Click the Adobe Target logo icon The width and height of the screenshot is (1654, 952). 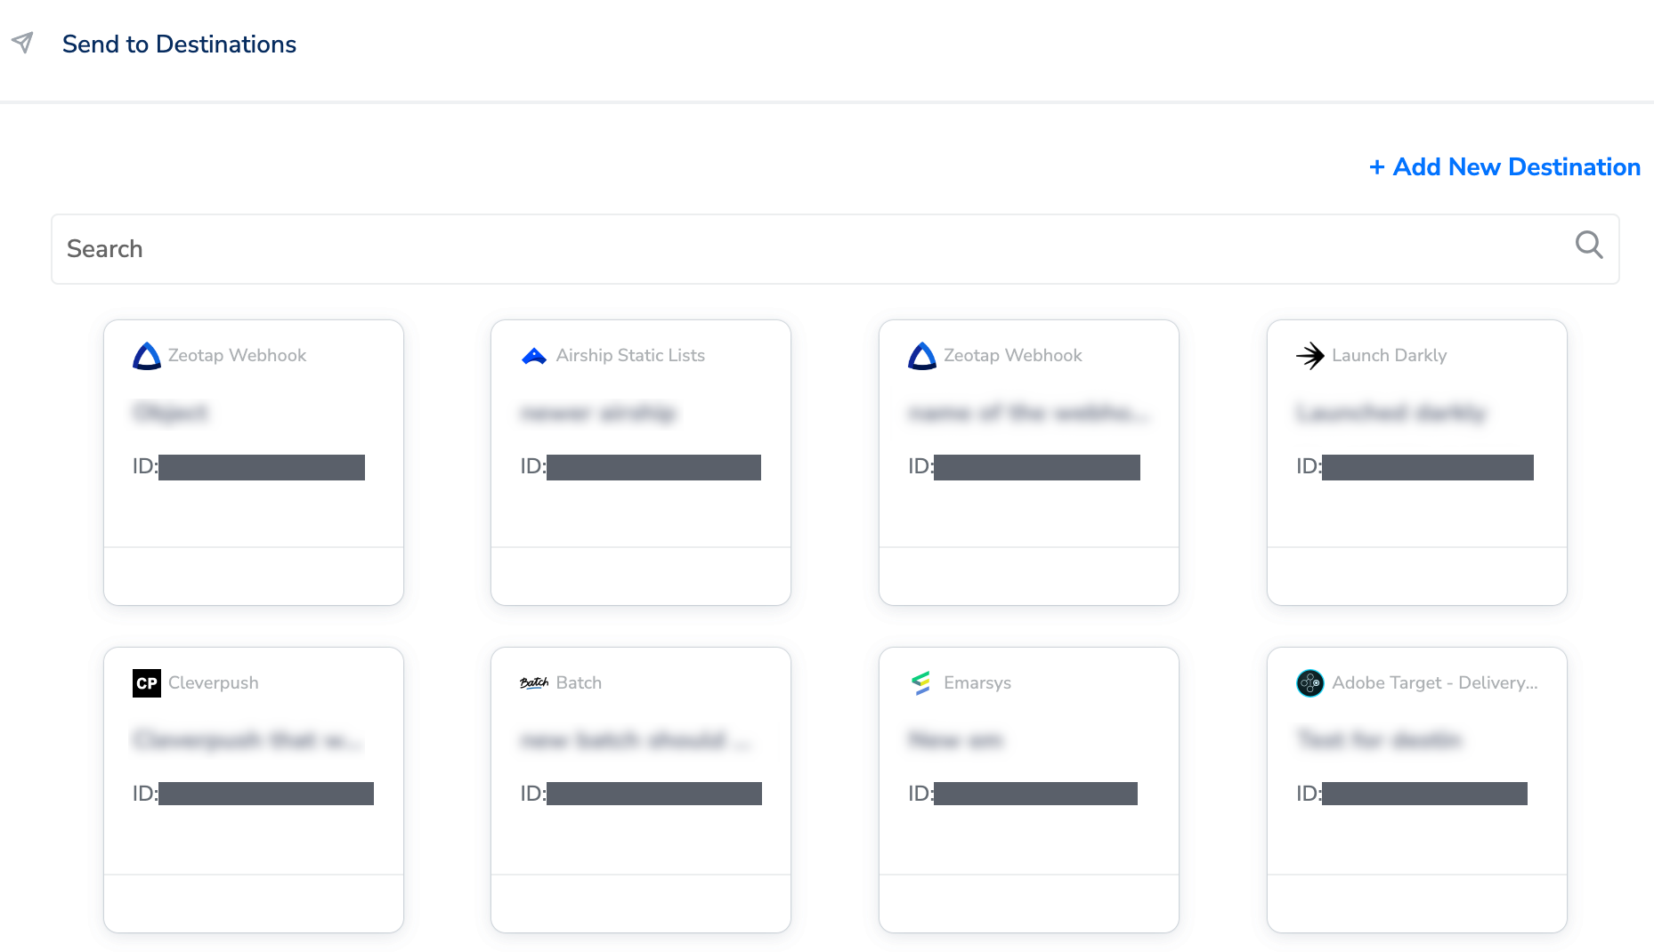pyautogui.click(x=1310, y=683)
